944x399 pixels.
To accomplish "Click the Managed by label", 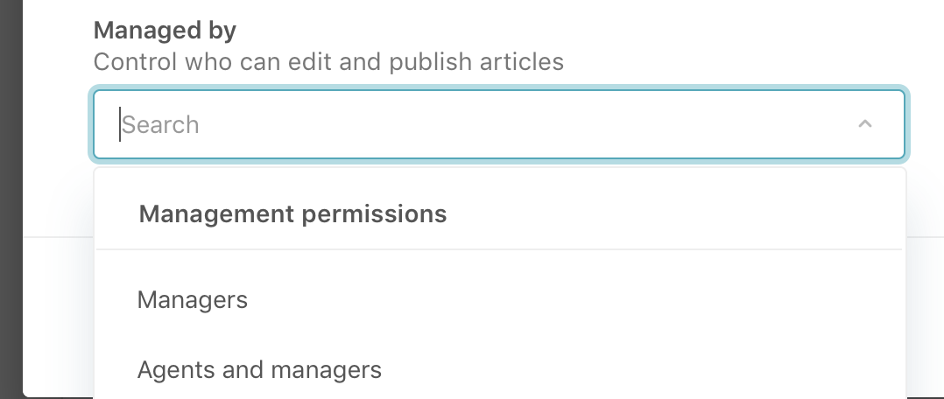I will (165, 31).
